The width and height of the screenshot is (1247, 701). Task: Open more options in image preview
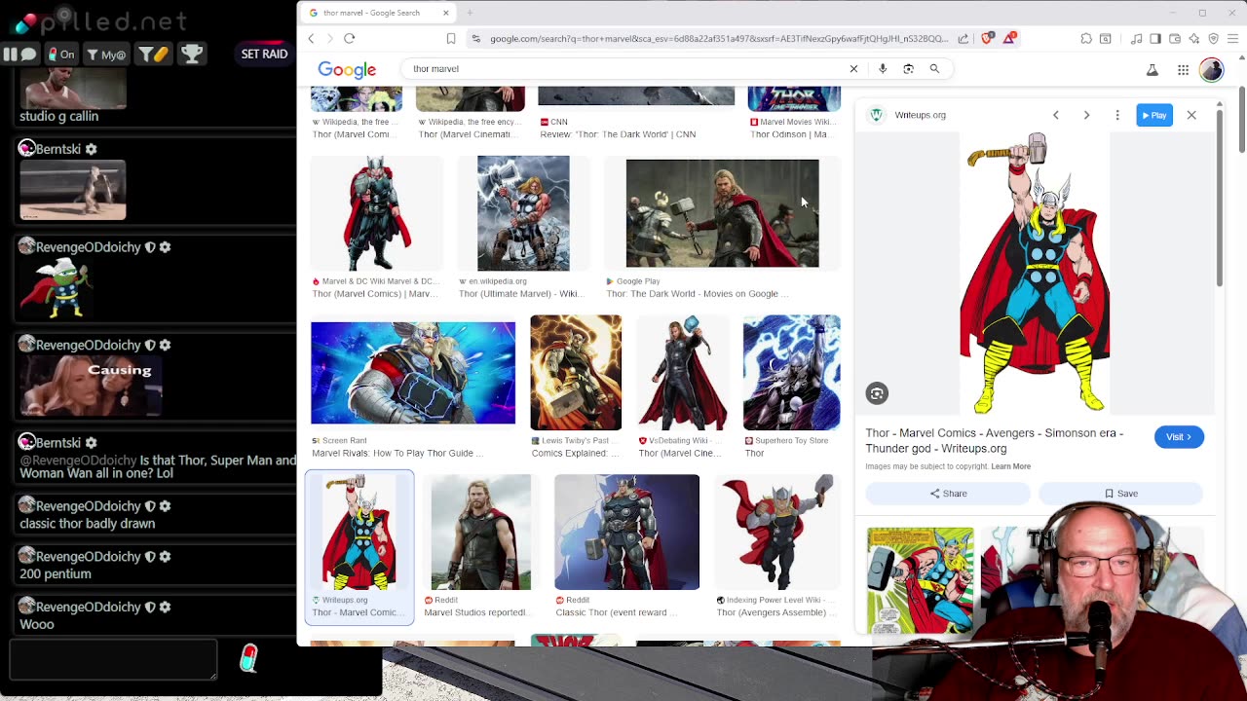pyautogui.click(x=1117, y=115)
